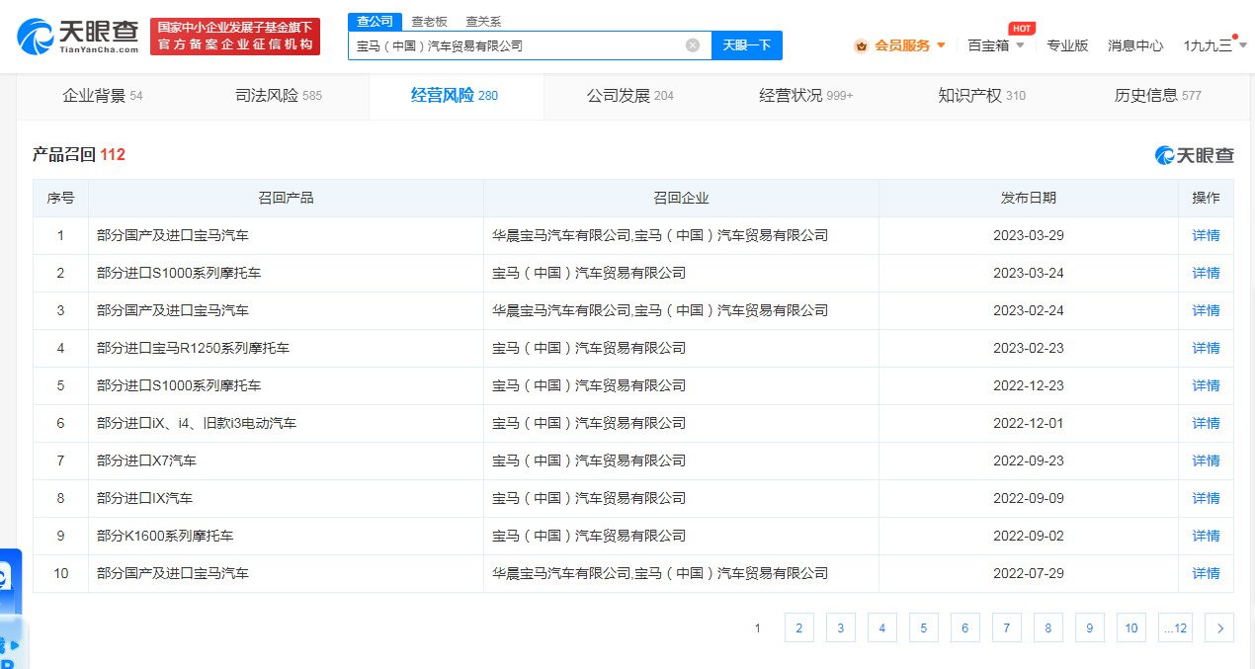Click date 2022-12-01 cell
This screenshot has height=669, width=1255.
pyautogui.click(x=1029, y=423)
